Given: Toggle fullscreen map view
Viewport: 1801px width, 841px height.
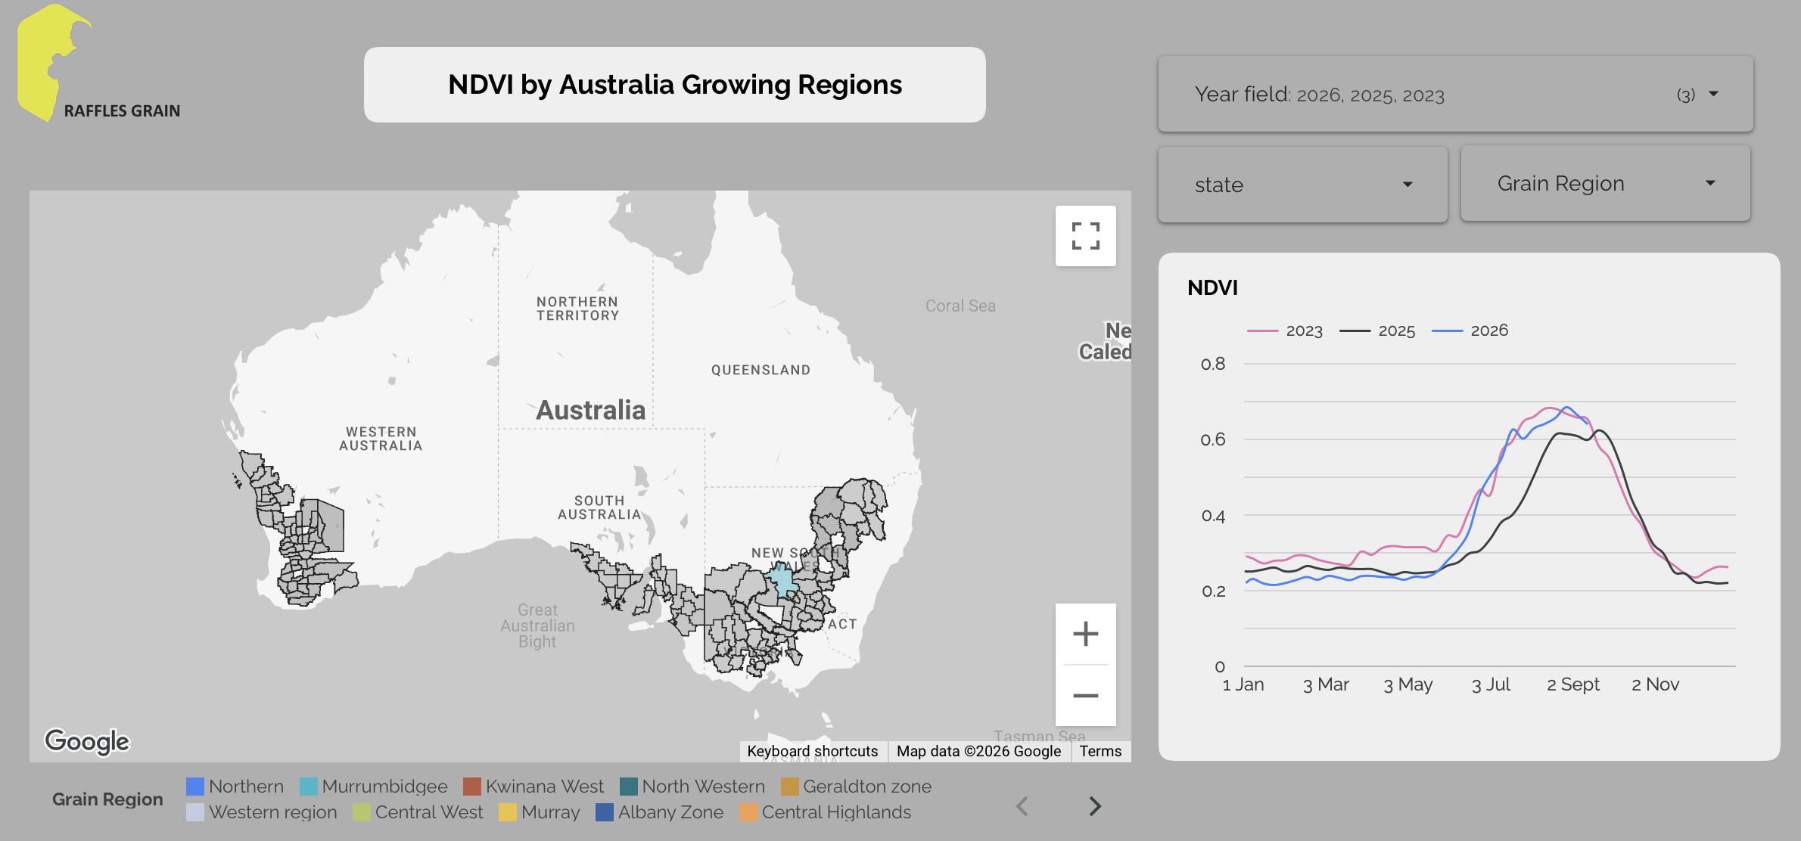Looking at the screenshot, I should [x=1085, y=236].
